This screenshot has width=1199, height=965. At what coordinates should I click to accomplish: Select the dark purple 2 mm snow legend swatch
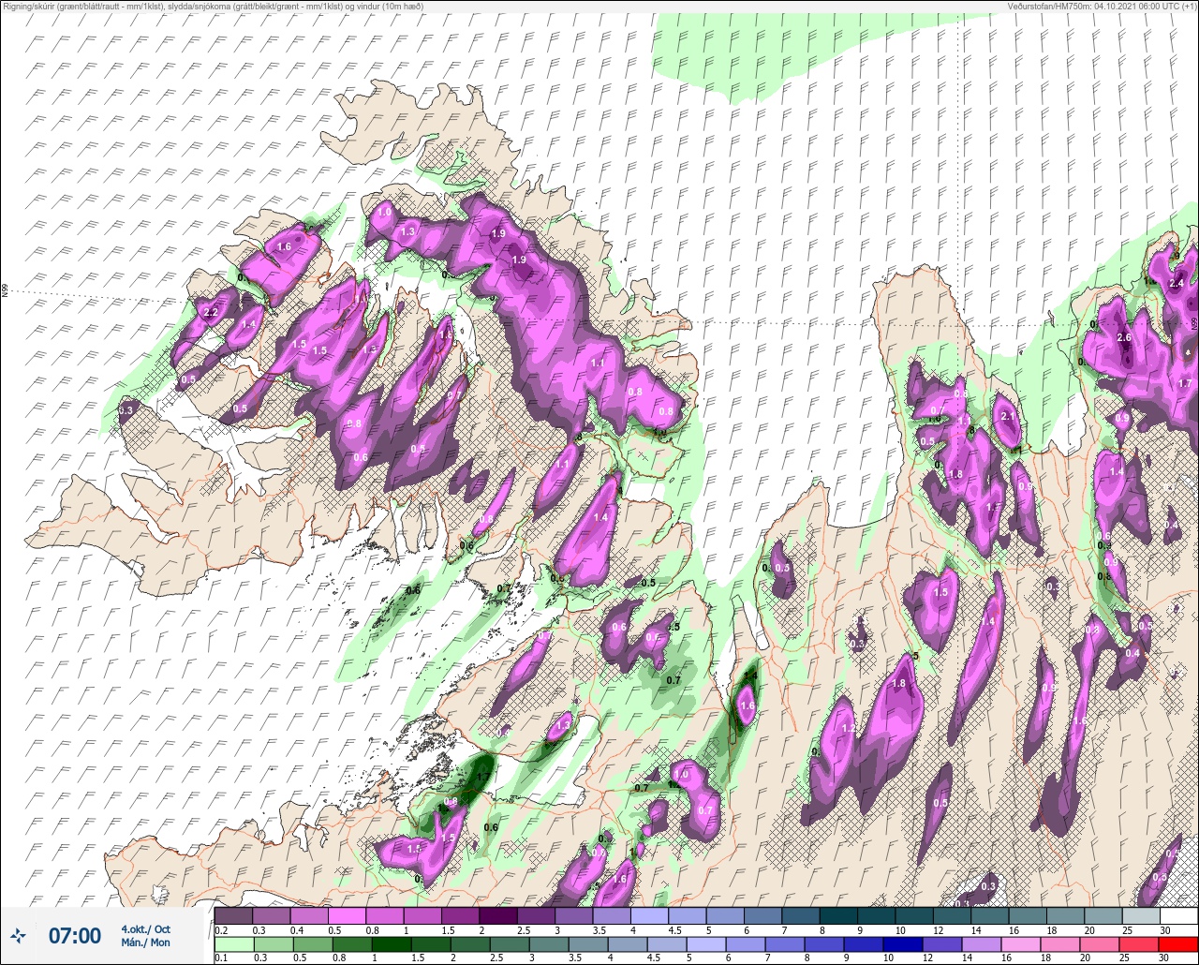[497, 915]
